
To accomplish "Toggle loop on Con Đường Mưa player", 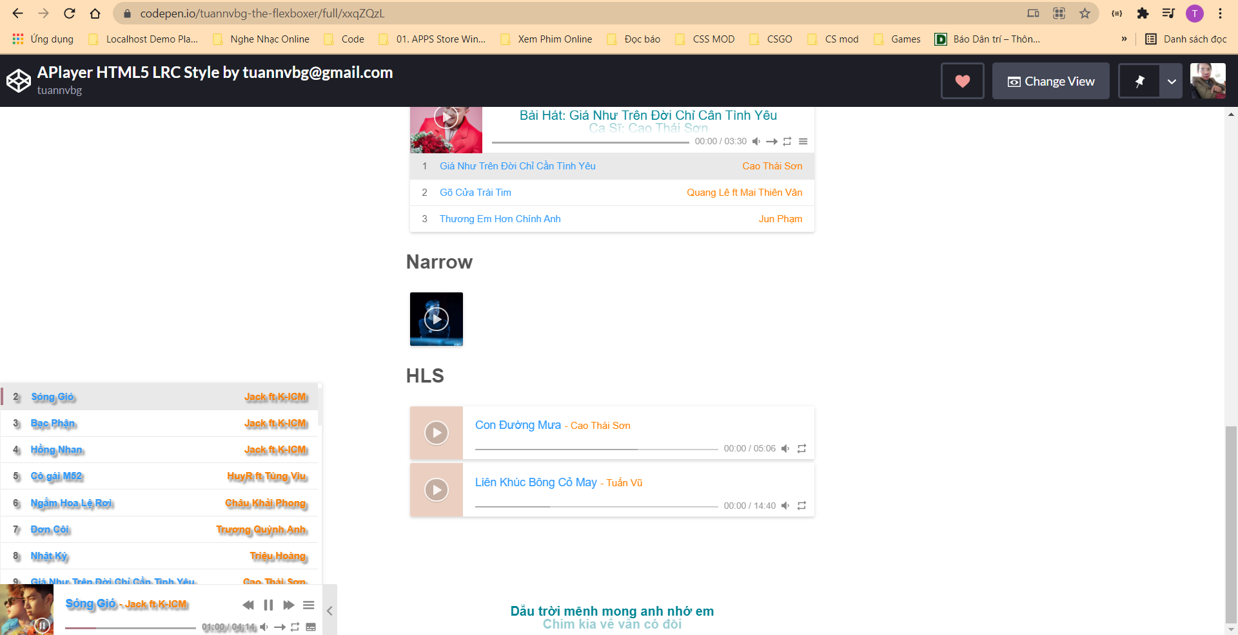I will pos(801,448).
